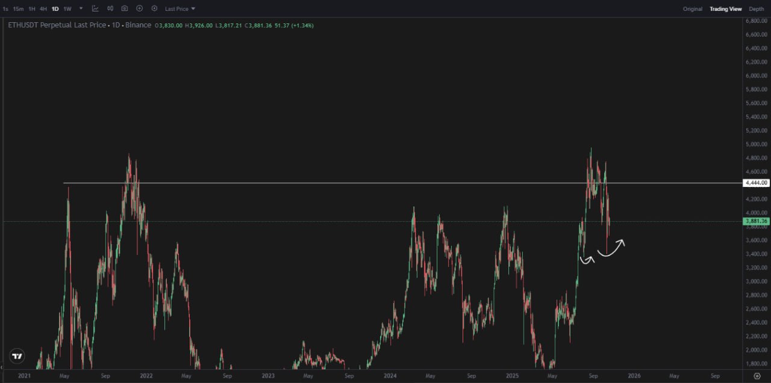Click the TradingView logo on chart

[17, 356]
